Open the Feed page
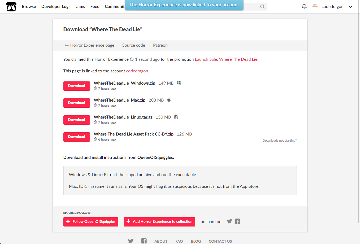This screenshot has height=244, width=360. point(95,6)
